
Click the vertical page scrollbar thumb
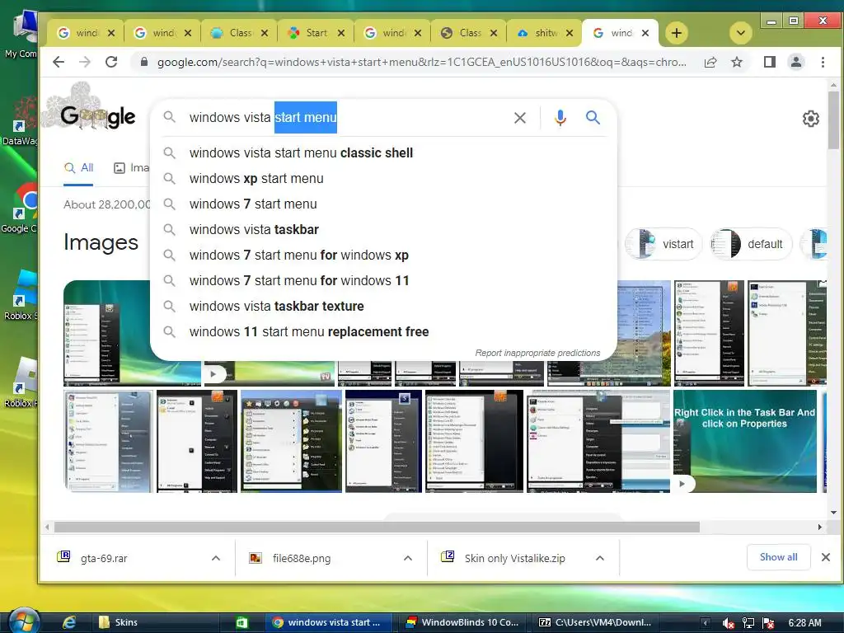tap(833, 120)
